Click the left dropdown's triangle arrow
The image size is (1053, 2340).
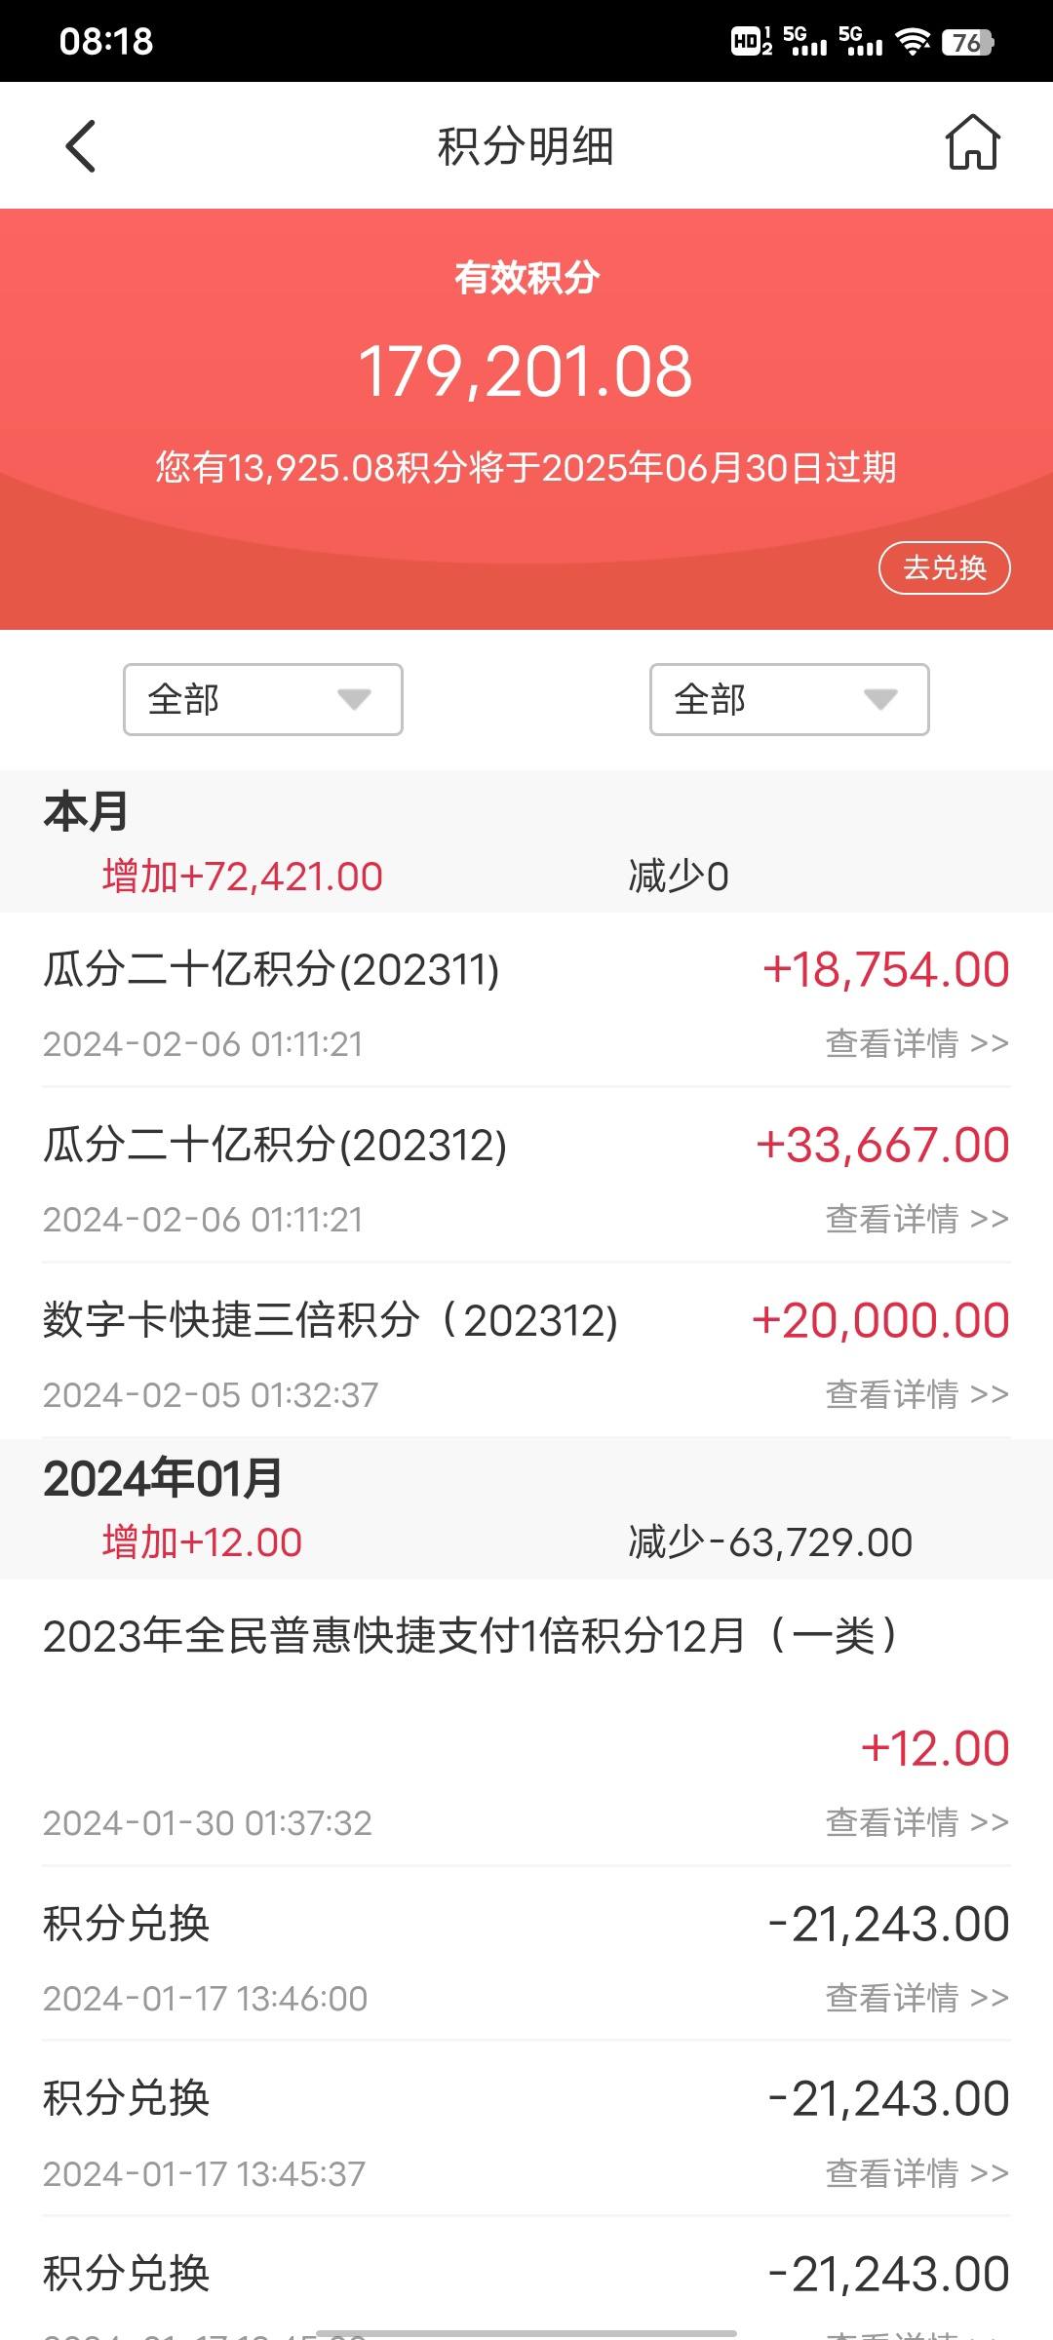[x=354, y=699]
